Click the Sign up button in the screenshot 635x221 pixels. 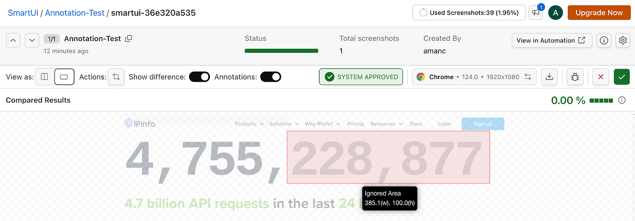[x=483, y=124]
